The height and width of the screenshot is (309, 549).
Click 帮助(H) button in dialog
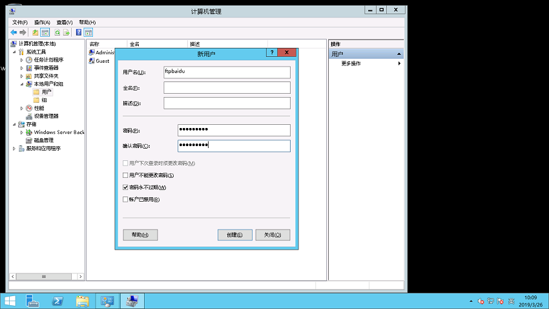pyautogui.click(x=140, y=235)
